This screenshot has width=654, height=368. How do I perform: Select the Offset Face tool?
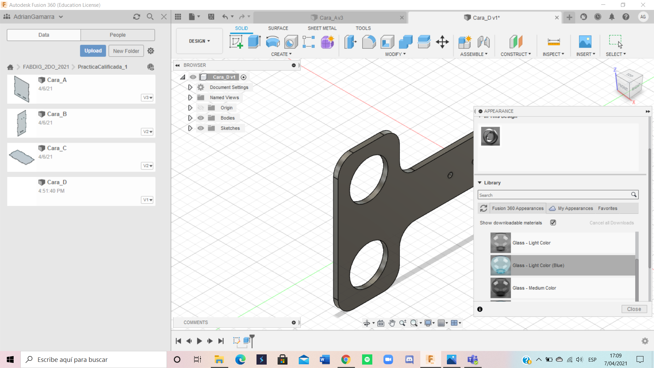pos(424,42)
